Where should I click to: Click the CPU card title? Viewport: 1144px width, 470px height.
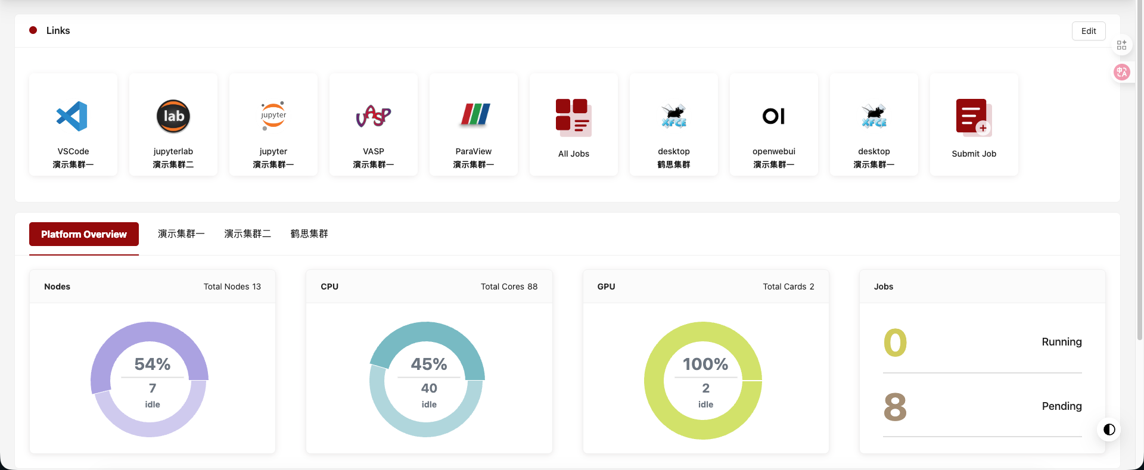pyautogui.click(x=329, y=287)
